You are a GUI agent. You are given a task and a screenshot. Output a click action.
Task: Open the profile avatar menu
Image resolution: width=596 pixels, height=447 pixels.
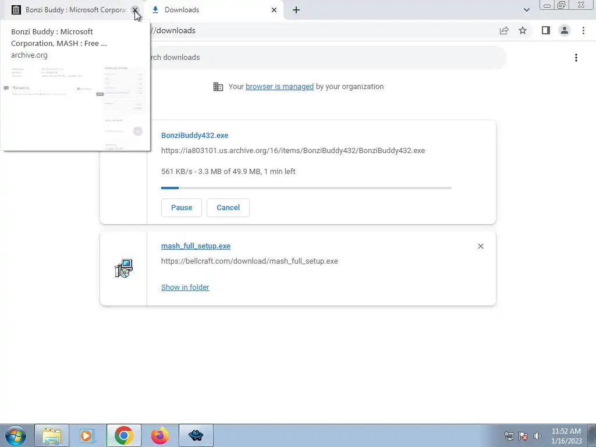[565, 30]
